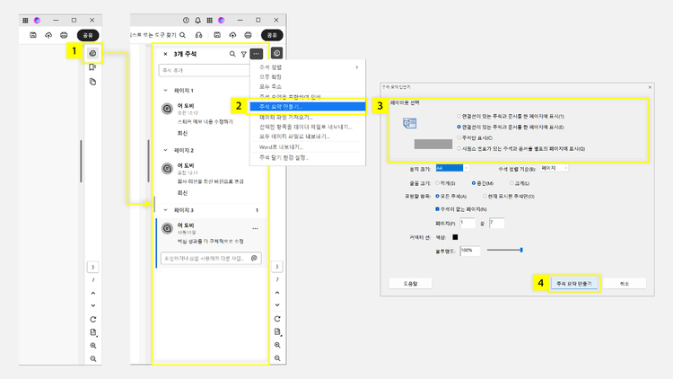Open the comments panel icon in left window

(x=92, y=53)
